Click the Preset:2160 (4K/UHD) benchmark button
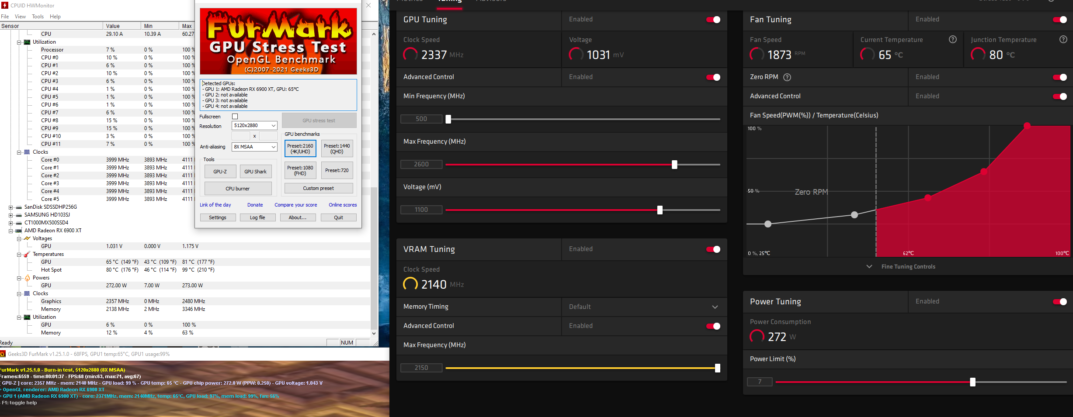Viewport: 1073px width, 417px height. [x=300, y=149]
